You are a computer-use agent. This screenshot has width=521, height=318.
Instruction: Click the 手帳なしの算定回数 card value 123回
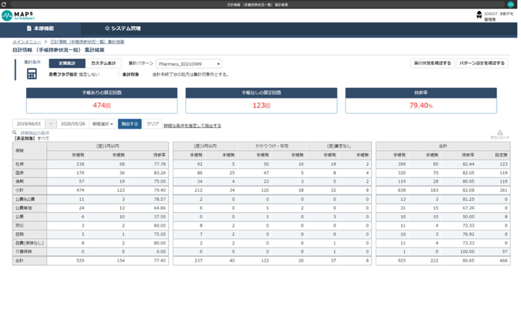[x=261, y=106]
